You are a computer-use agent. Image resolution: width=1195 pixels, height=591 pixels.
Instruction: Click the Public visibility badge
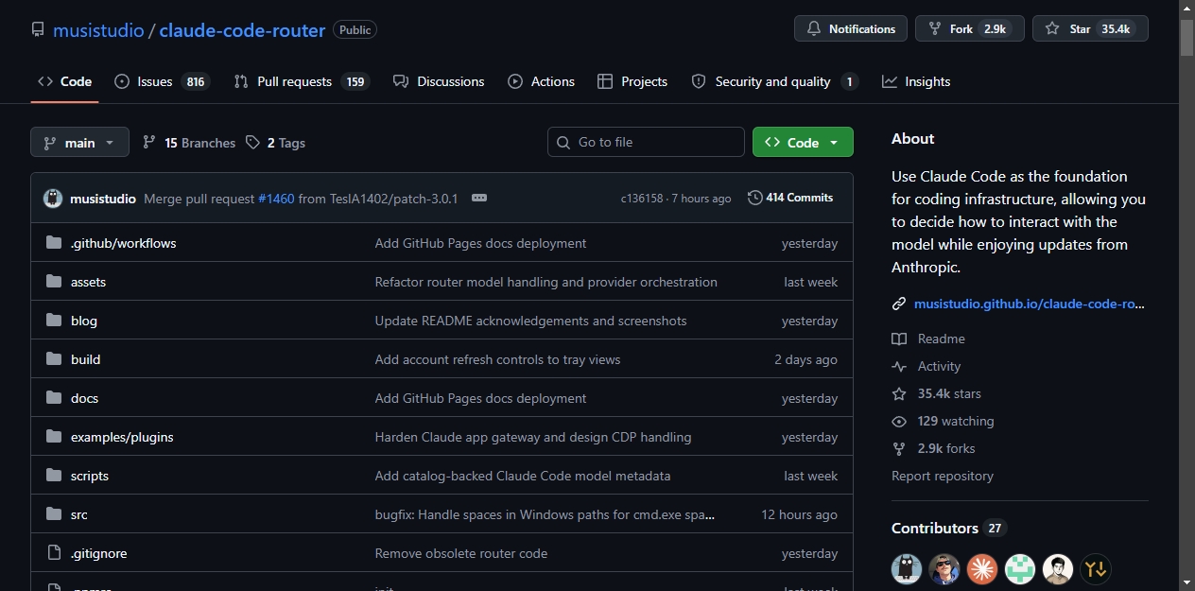coord(355,29)
